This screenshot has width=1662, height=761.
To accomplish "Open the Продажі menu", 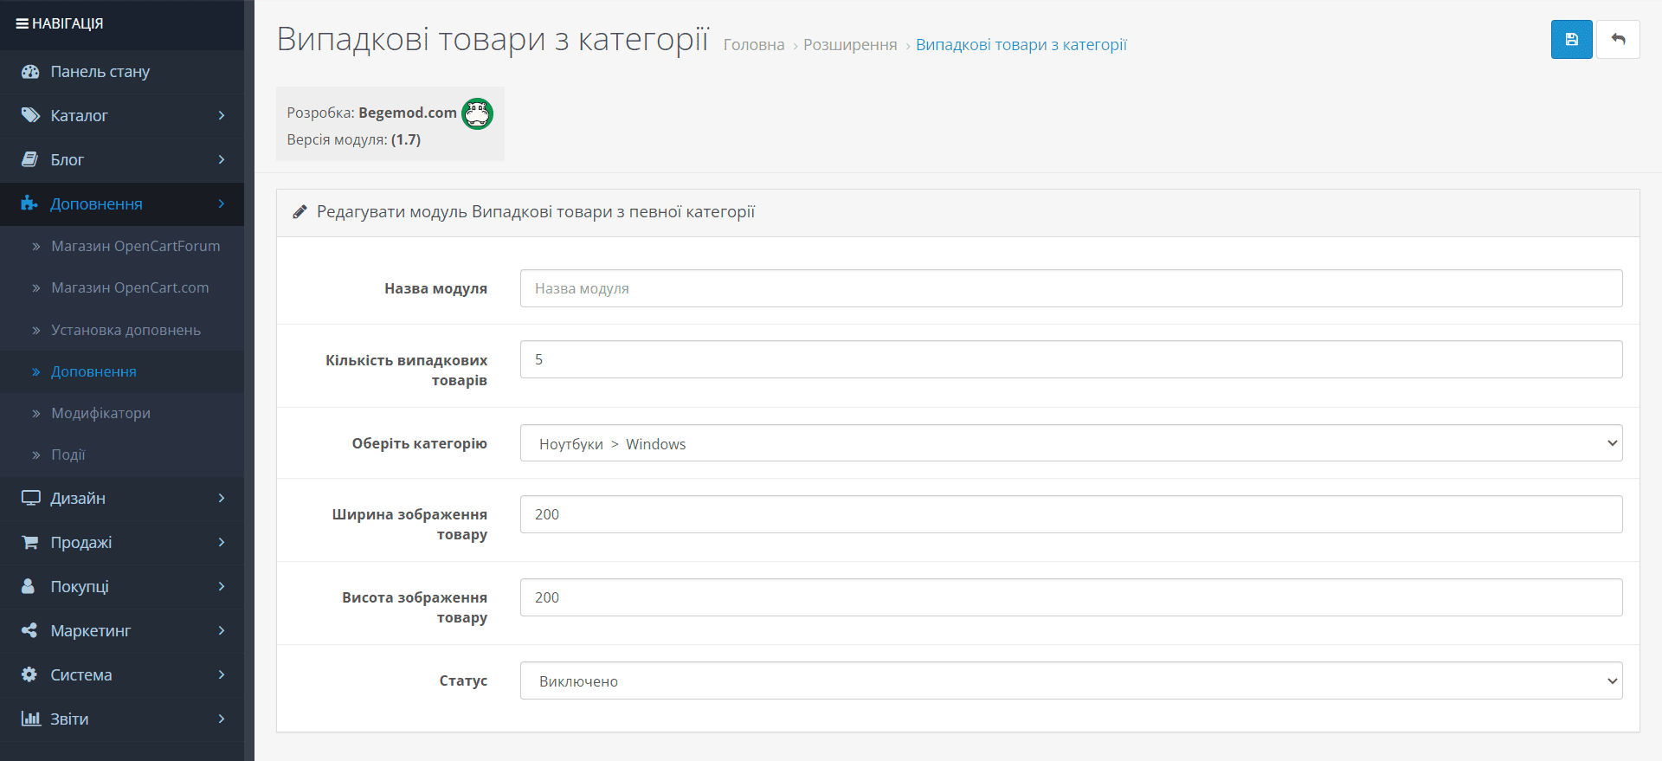I will pyautogui.click(x=122, y=542).
